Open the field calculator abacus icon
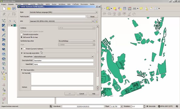 (129, 8)
